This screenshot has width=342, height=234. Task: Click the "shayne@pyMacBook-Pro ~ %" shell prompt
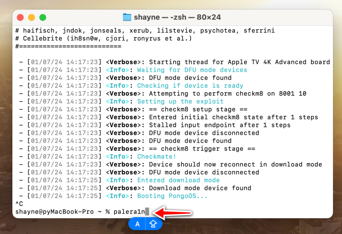(63, 212)
